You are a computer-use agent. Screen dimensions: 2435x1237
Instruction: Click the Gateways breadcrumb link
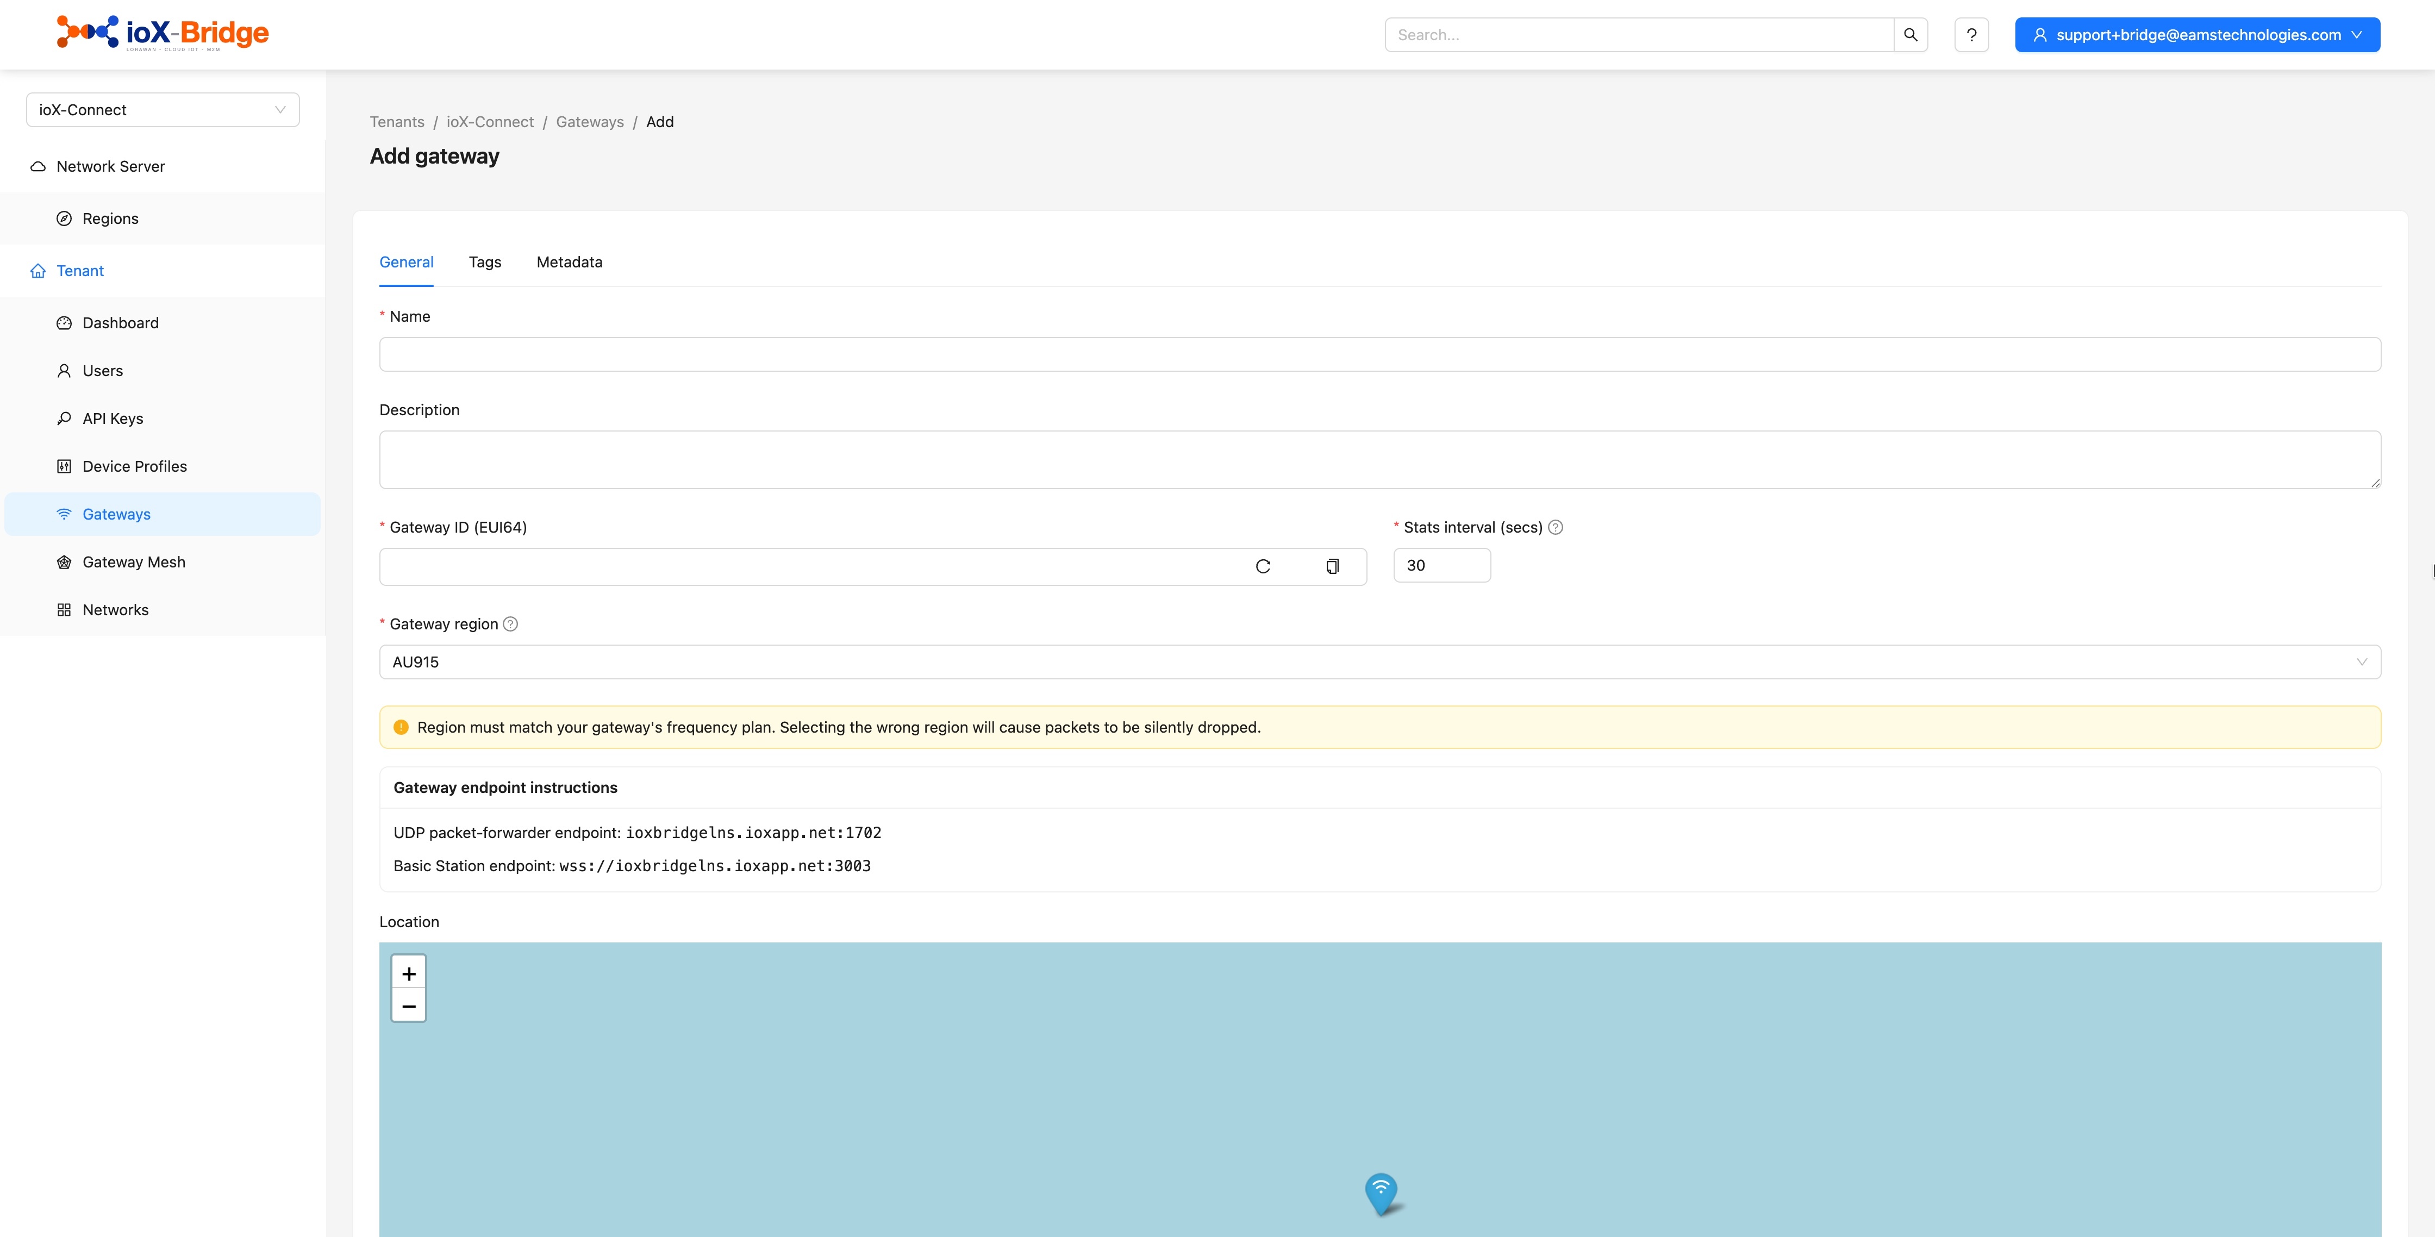point(590,122)
